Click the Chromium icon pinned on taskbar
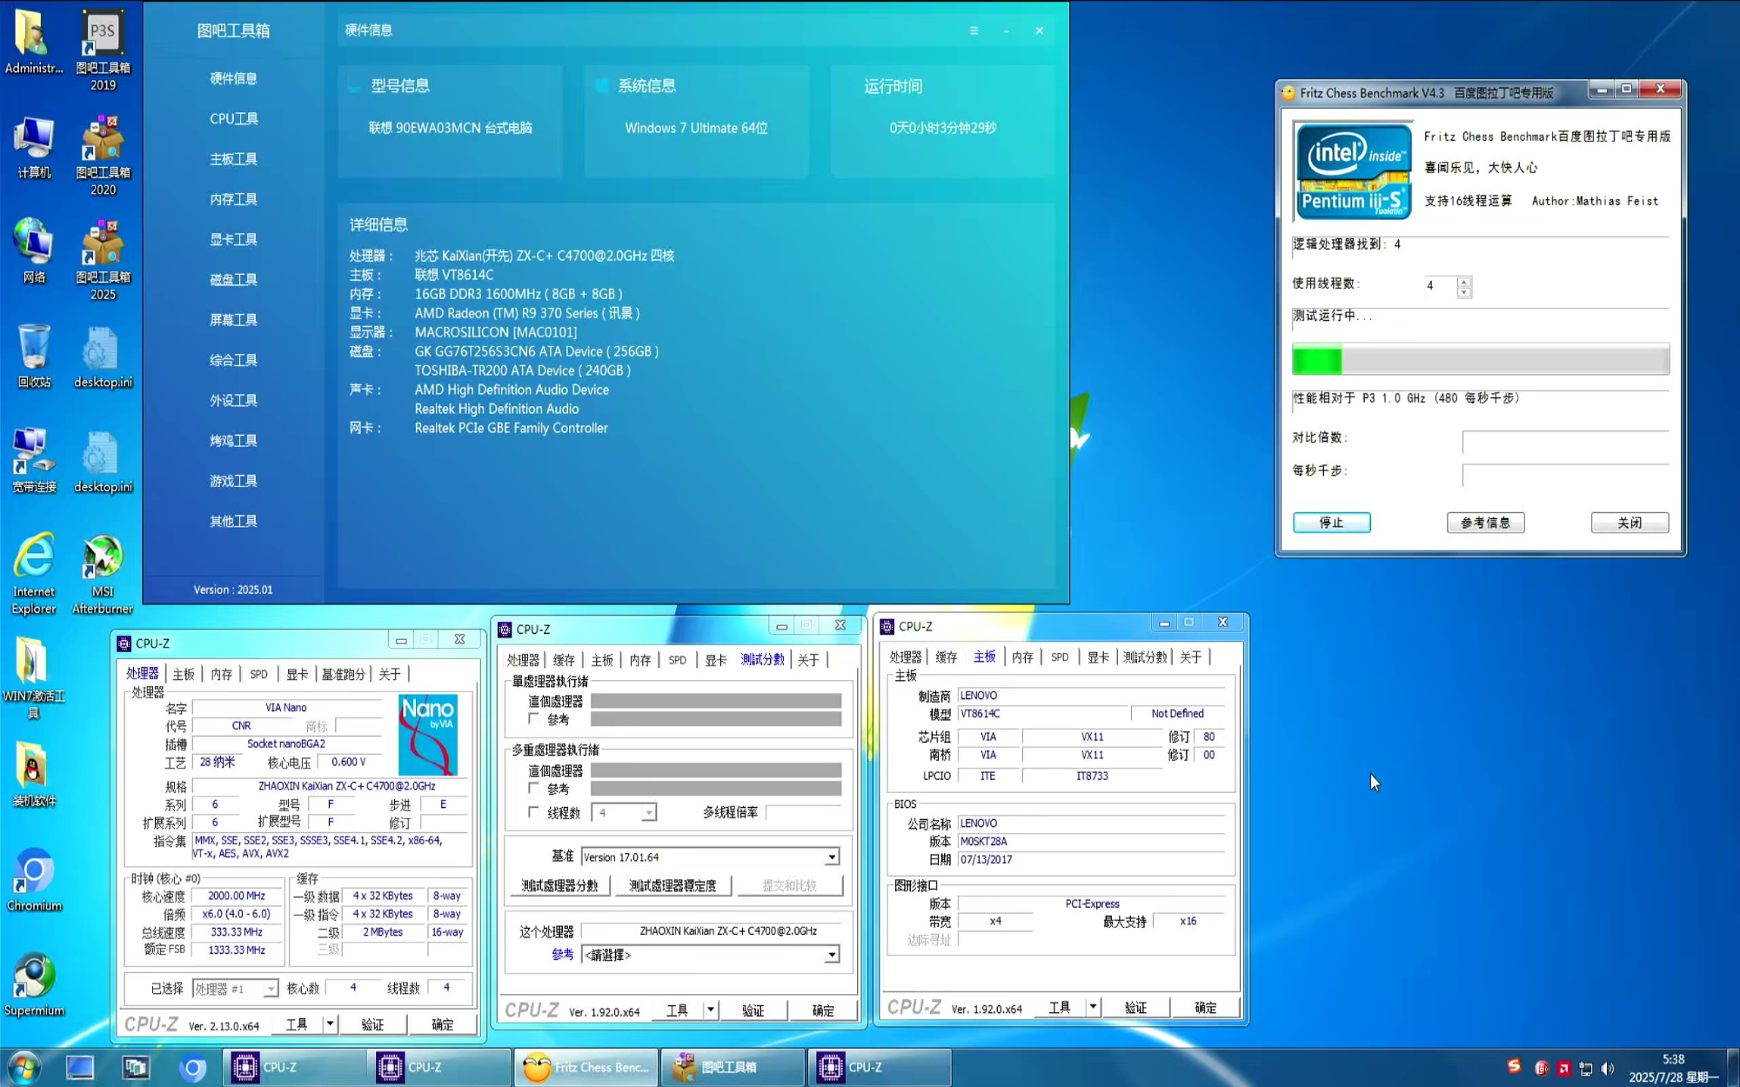Image resolution: width=1740 pixels, height=1087 pixels. coord(193,1067)
